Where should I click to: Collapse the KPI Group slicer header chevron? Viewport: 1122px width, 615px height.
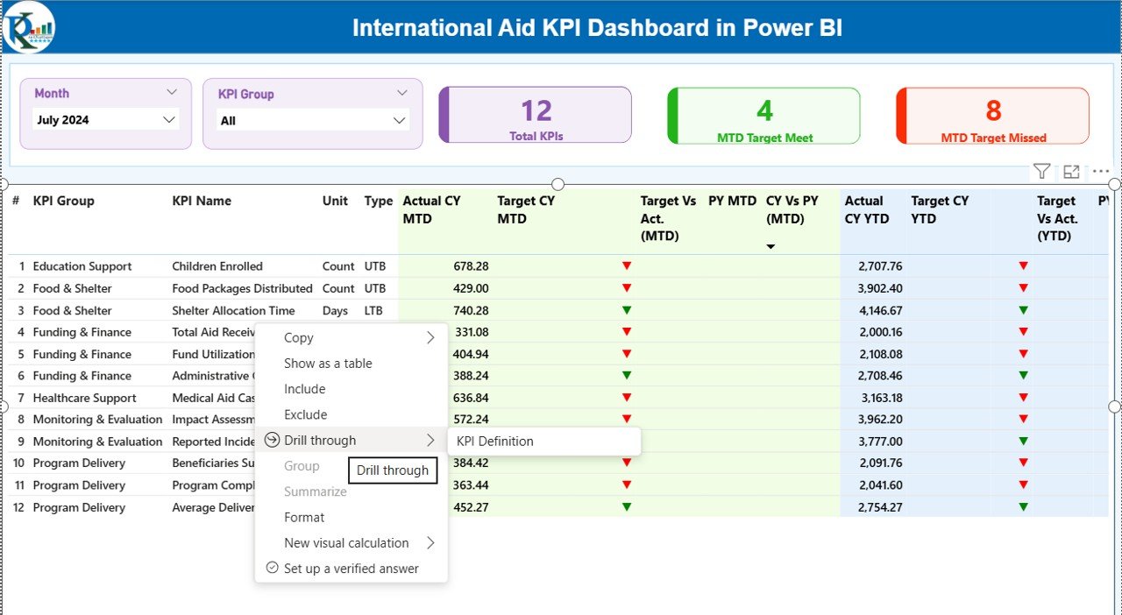pyautogui.click(x=402, y=93)
